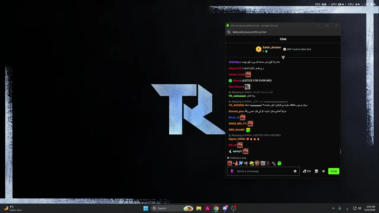The height and width of the screenshot is (213, 379).
Task: Open username melad_melo in chat
Action: pyautogui.click(x=236, y=75)
